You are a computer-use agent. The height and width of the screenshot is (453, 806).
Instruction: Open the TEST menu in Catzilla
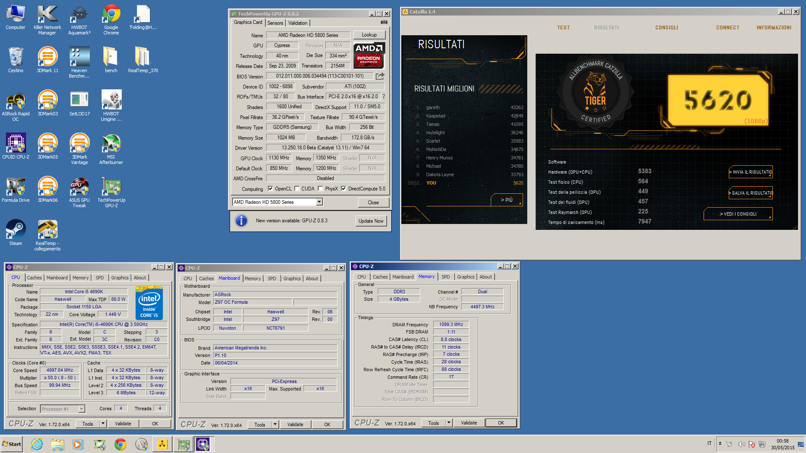coord(563,28)
